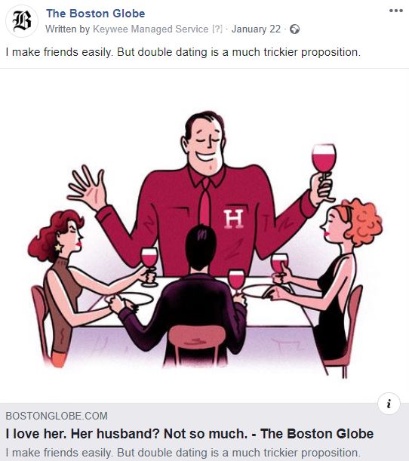Click the "Written by" label
This screenshot has height=461, width=409.
[x=68, y=29]
